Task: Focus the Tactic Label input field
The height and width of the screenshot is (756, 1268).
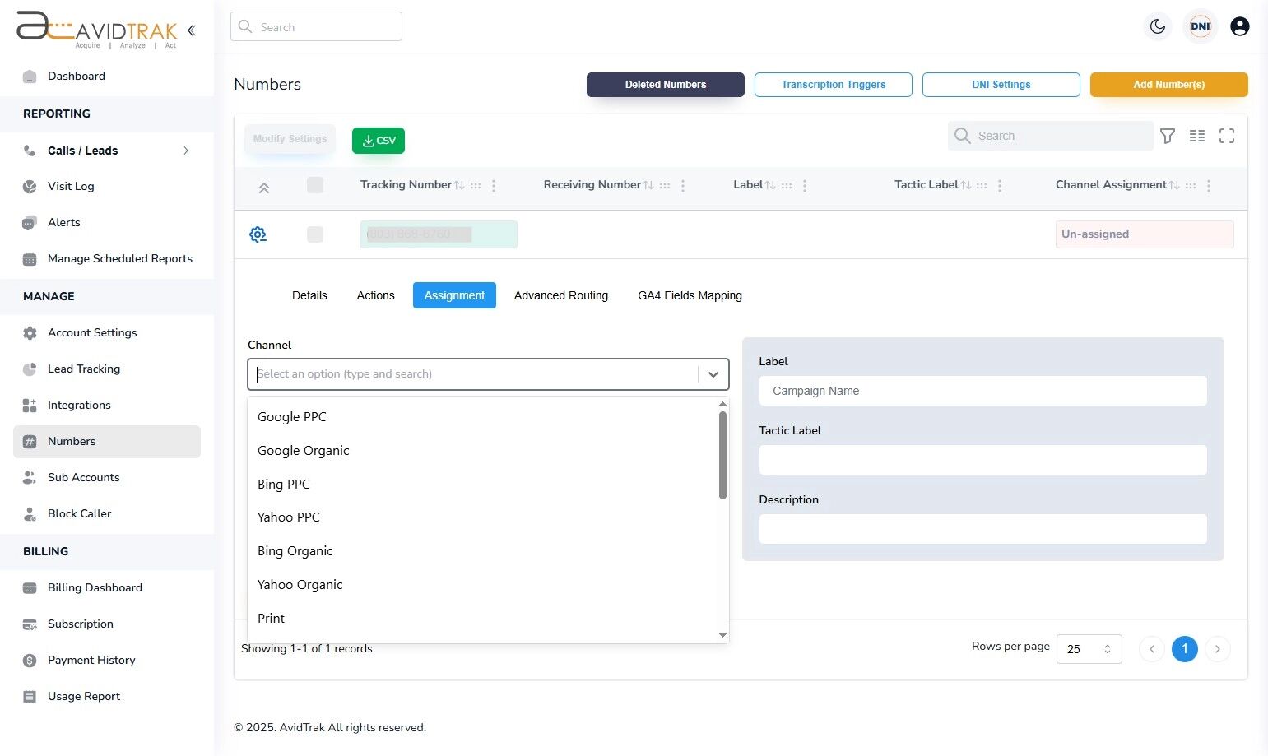Action: tap(982, 460)
